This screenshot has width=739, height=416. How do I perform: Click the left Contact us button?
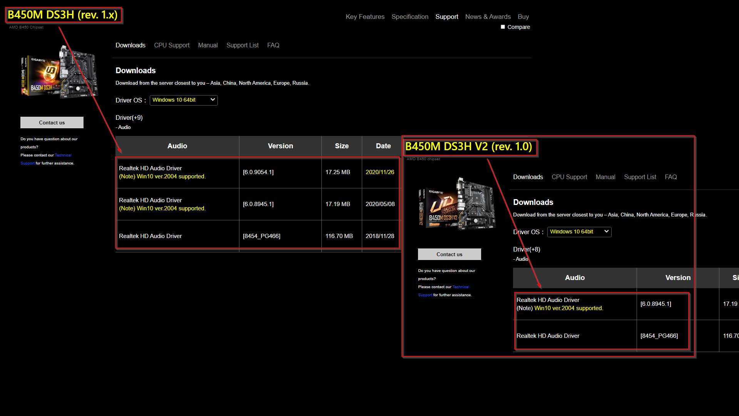click(x=52, y=123)
